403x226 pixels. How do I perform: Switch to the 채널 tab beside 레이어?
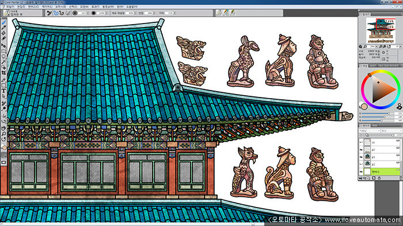pyautogui.click(x=374, y=126)
